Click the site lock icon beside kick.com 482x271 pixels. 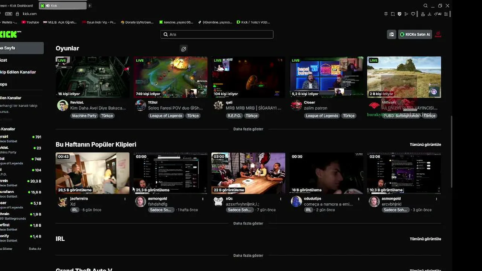coord(17,14)
